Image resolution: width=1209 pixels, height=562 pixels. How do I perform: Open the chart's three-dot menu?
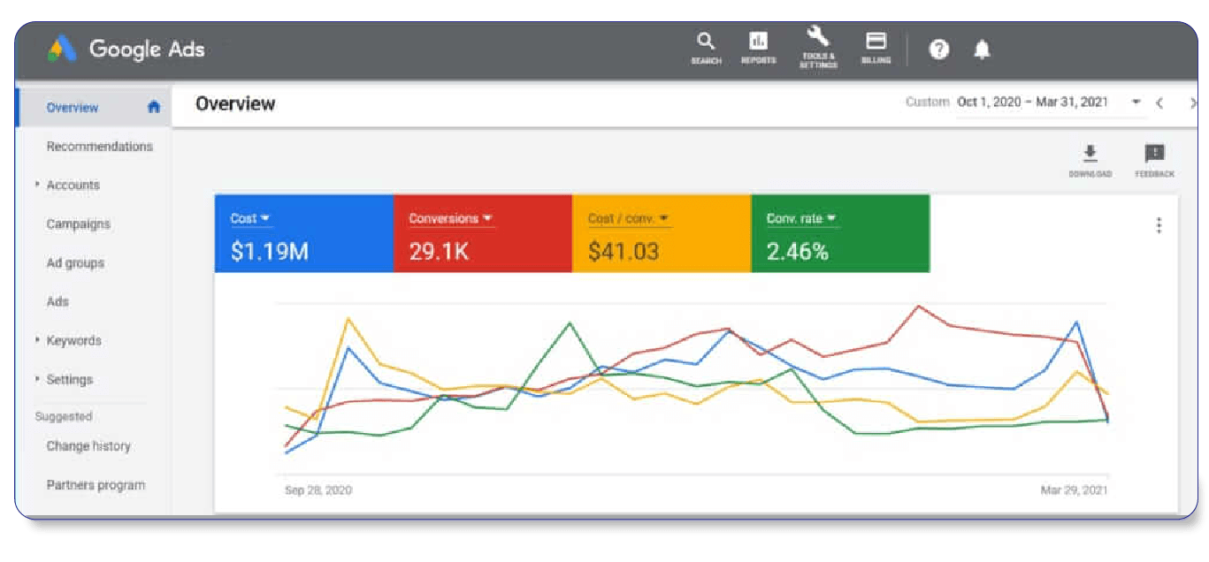1159,225
